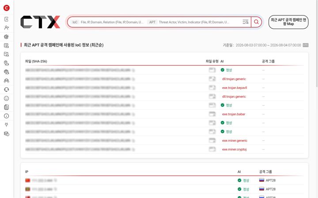Click the headset support icon
318x198 pixels.
point(7,89)
